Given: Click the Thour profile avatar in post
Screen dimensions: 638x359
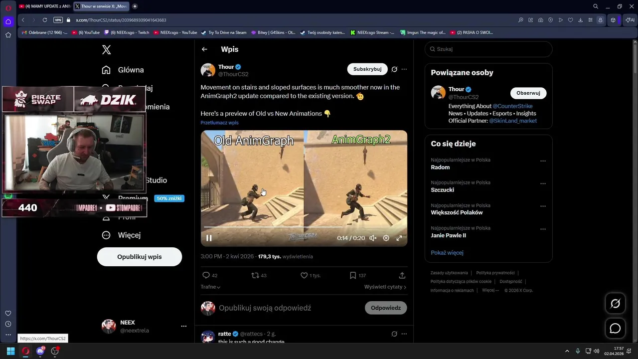Looking at the screenshot, I should click(x=208, y=70).
